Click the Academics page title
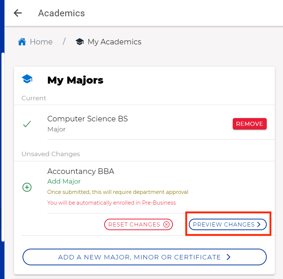This screenshot has width=283, height=279. tap(61, 13)
